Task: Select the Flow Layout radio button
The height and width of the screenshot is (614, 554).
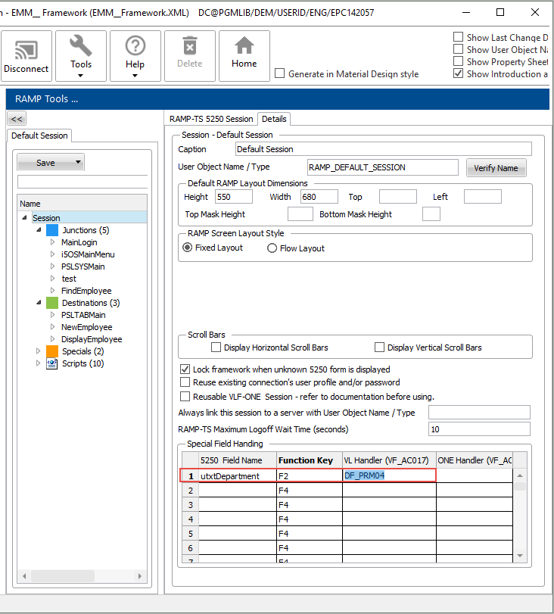Action: tap(272, 248)
